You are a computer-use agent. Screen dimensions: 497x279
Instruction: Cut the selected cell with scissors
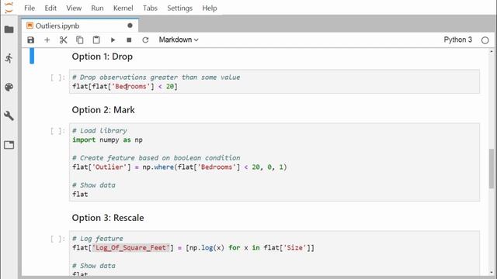[64, 40]
